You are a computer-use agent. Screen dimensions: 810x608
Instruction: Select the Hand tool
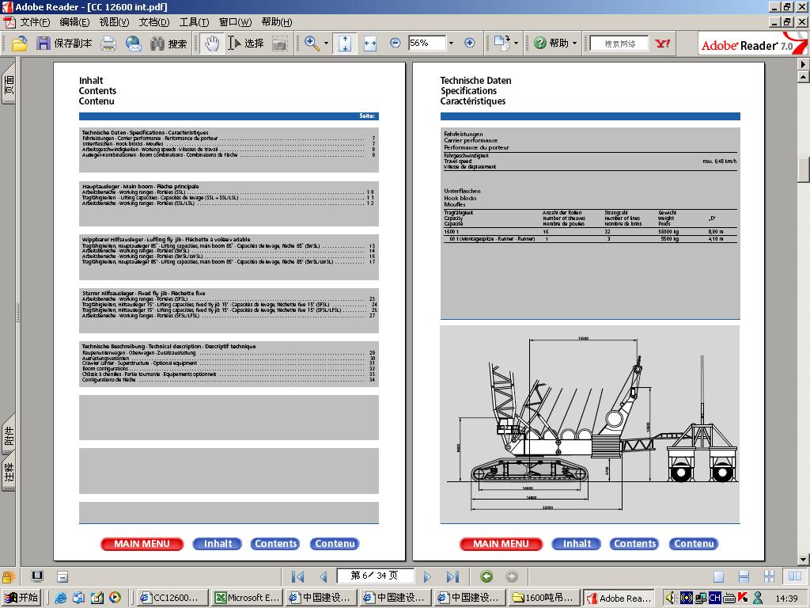point(212,44)
